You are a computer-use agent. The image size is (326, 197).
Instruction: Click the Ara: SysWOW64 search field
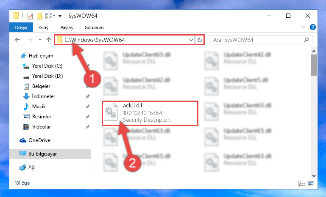[257, 40]
